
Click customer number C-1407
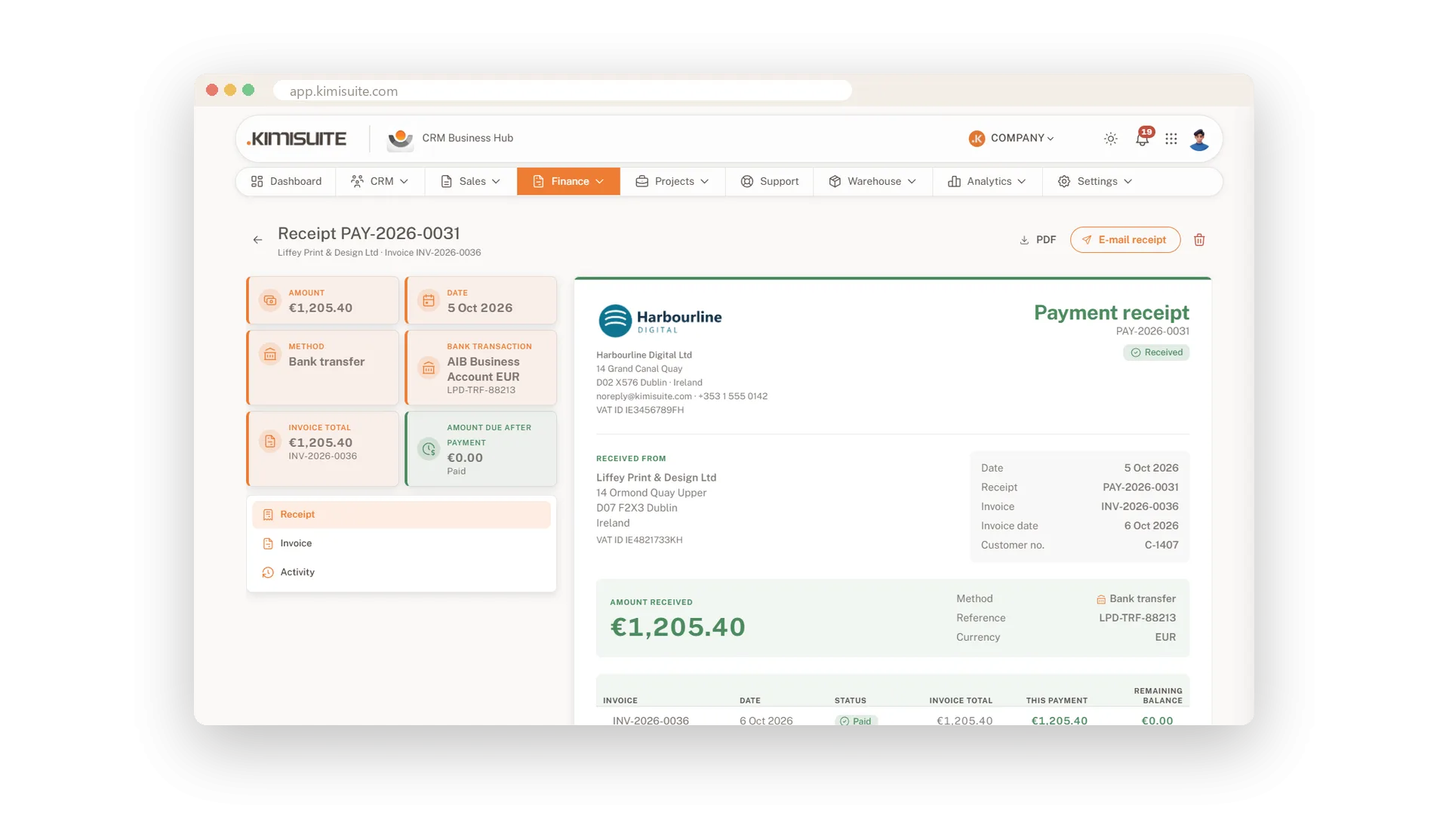1161,545
